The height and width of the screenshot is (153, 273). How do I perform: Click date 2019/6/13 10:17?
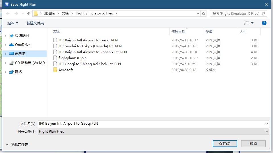click(185, 40)
